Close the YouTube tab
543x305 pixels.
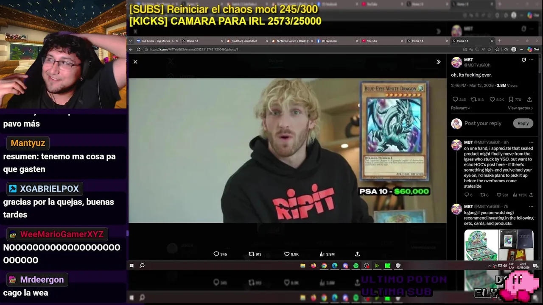[402, 41]
